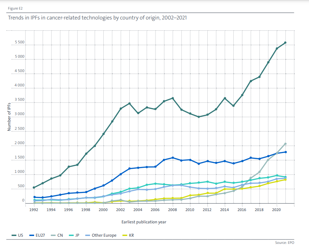Click the 3 000 y-axis label
The width and height of the screenshot is (309, 250).
(19, 114)
